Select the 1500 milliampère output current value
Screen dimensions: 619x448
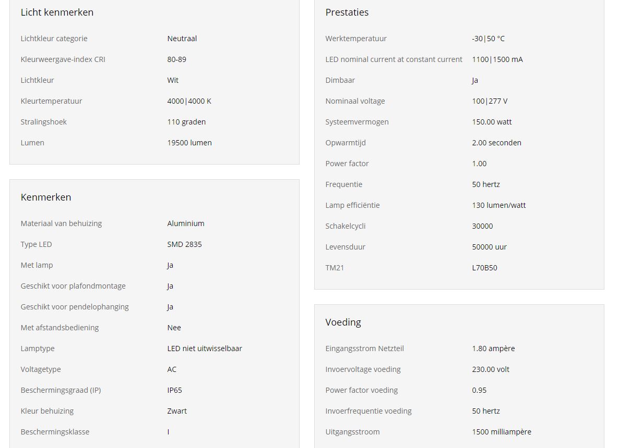pyautogui.click(x=501, y=432)
